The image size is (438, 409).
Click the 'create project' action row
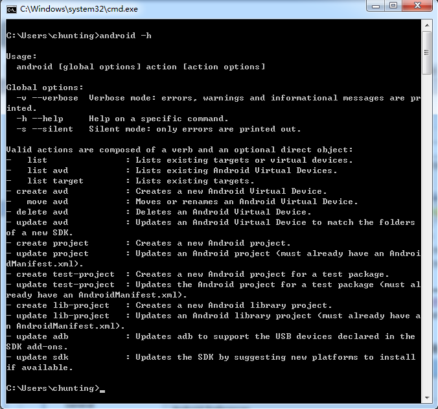pos(148,243)
